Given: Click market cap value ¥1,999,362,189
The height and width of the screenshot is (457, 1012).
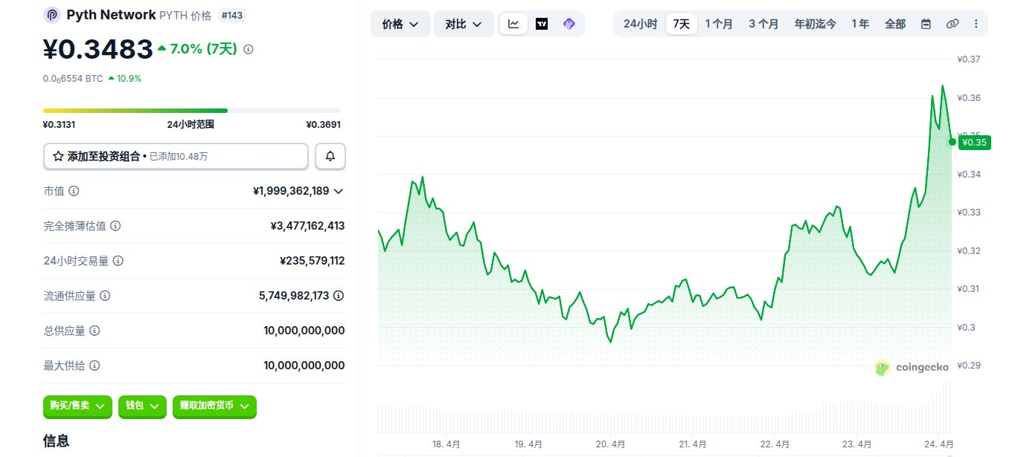Looking at the screenshot, I should [291, 191].
